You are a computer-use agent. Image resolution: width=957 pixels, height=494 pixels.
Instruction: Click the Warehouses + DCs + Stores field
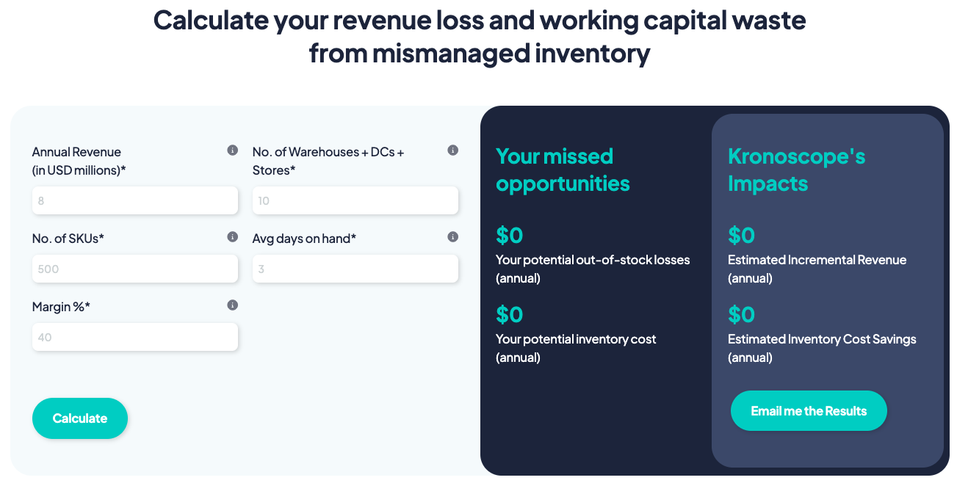pyautogui.click(x=355, y=200)
